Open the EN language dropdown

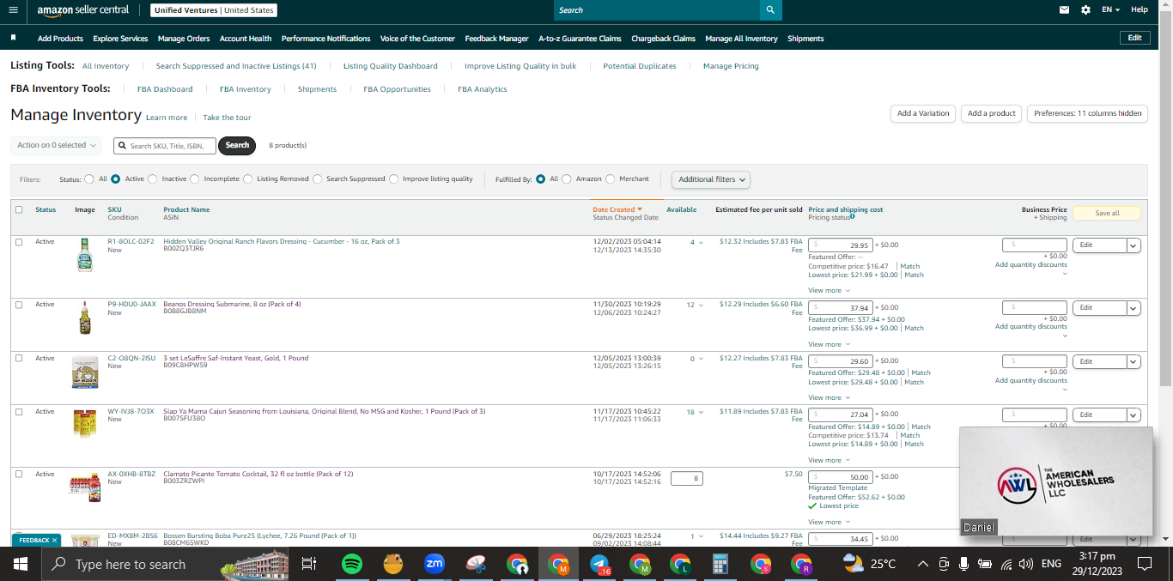[1112, 9]
